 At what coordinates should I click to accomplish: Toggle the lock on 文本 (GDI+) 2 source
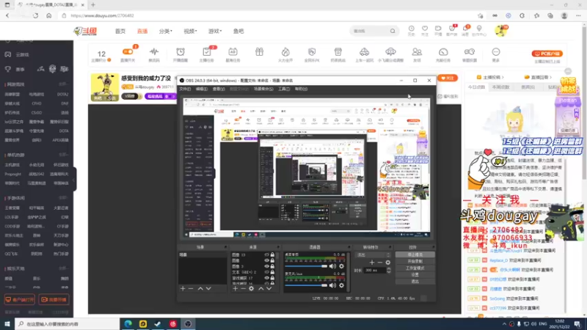point(272,272)
